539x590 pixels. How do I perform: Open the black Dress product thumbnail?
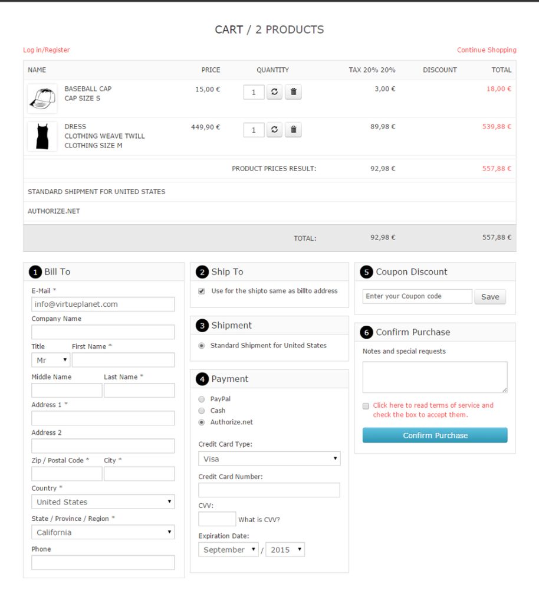(x=42, y=136)
